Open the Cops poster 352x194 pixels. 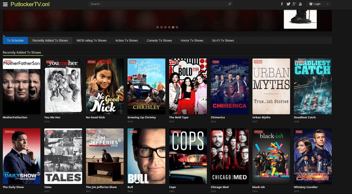coord(188,156)
